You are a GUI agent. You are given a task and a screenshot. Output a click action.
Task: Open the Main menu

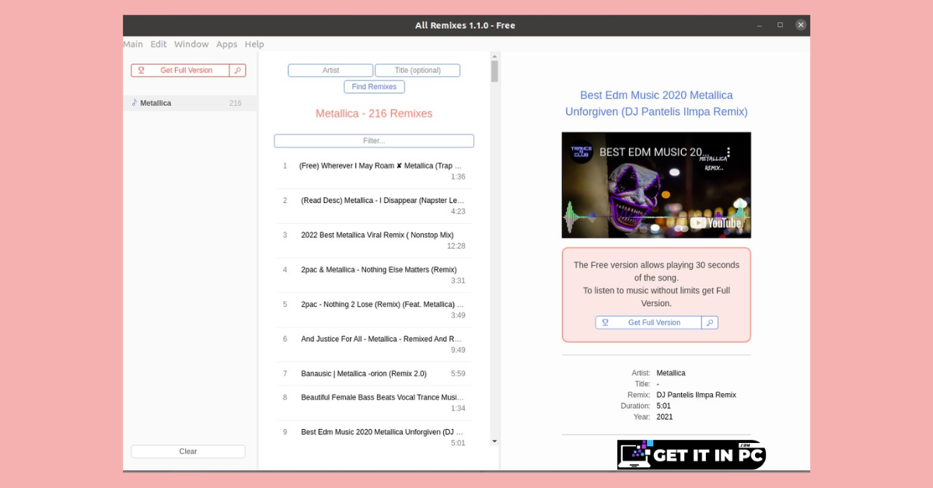pos(133,44)
